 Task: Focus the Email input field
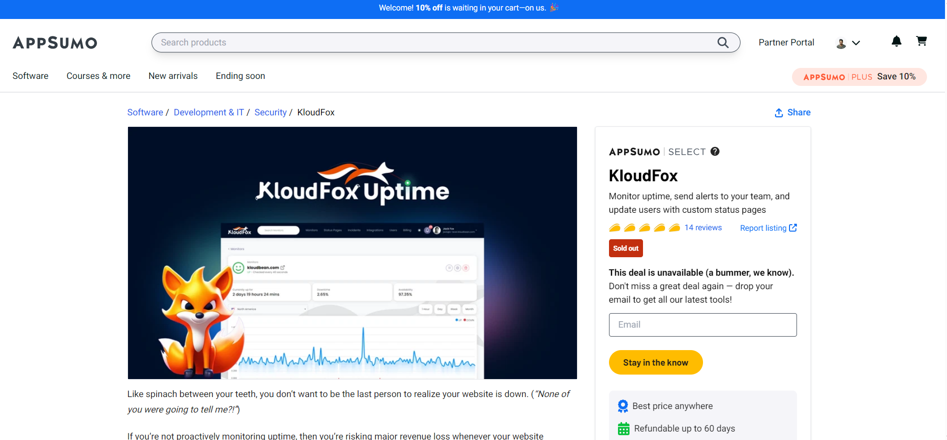(x=702, y=325)
